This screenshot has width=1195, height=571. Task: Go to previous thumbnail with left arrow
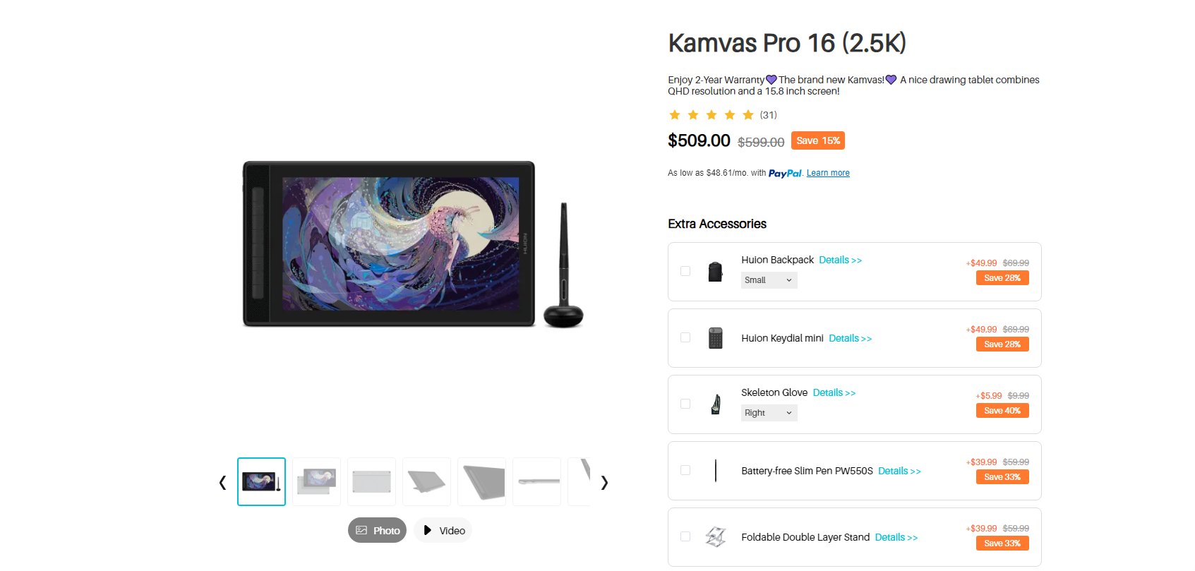tap(222, 483)
